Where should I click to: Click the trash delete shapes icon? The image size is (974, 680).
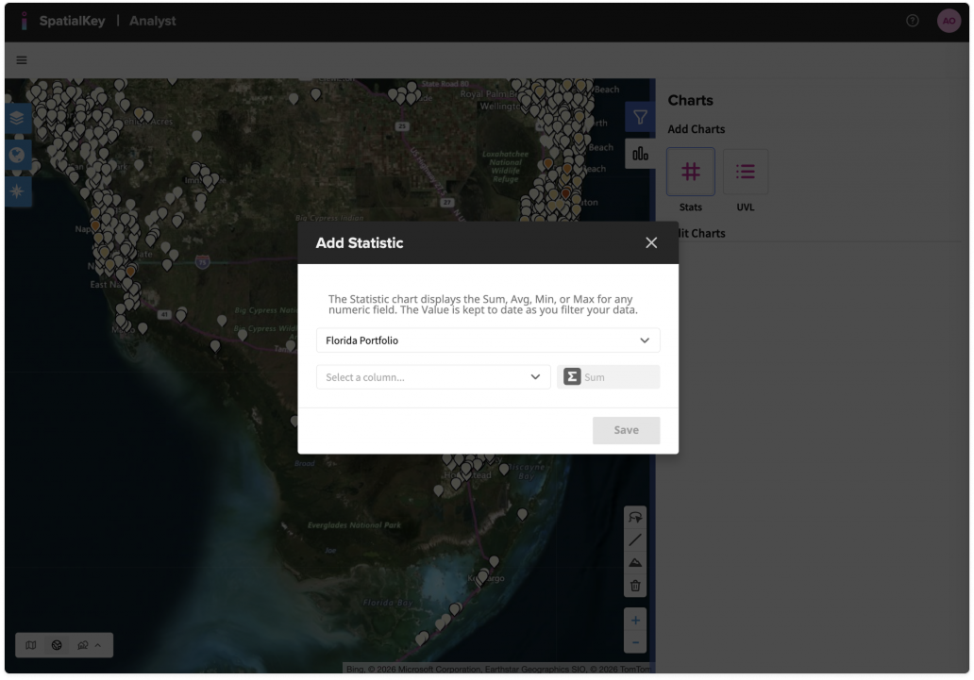[x=635, y=586]
